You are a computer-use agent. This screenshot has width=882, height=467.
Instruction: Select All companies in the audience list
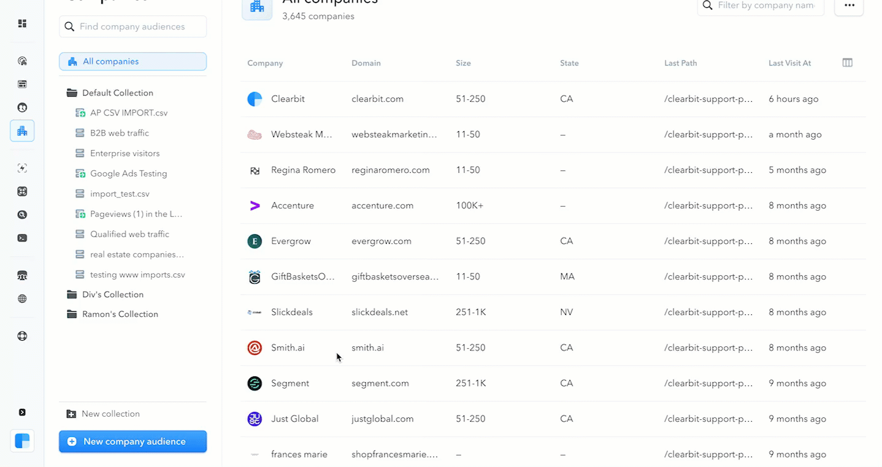pos(133,61)
